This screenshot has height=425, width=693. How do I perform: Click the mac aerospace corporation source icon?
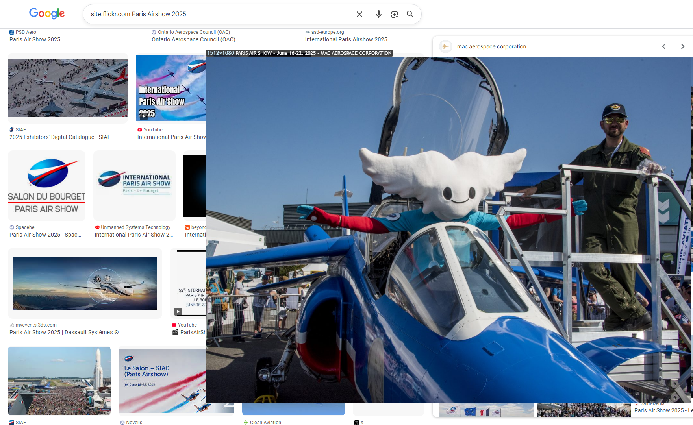pyautogui.click(x=445, y=46)
